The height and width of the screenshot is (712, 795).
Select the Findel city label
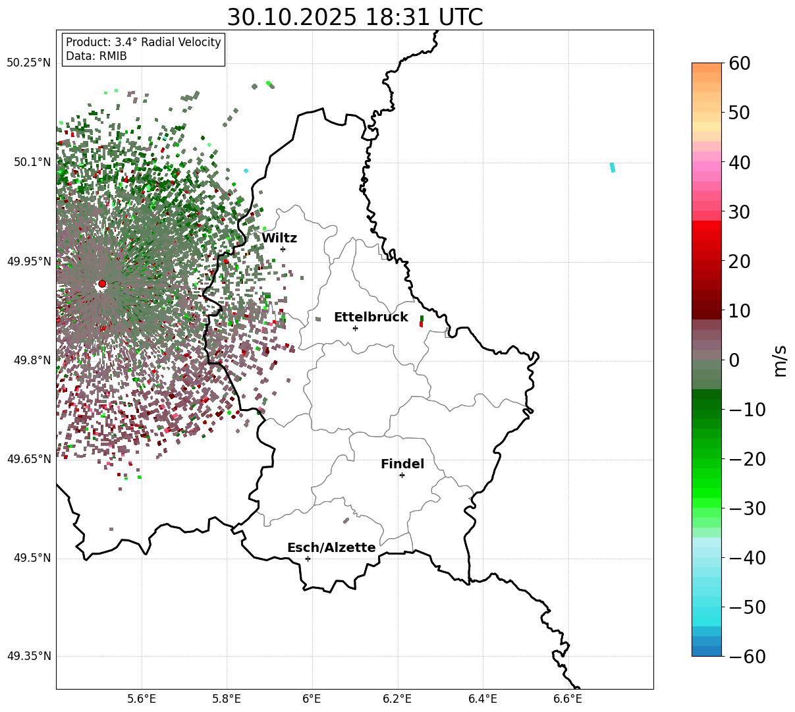[402, 464]
